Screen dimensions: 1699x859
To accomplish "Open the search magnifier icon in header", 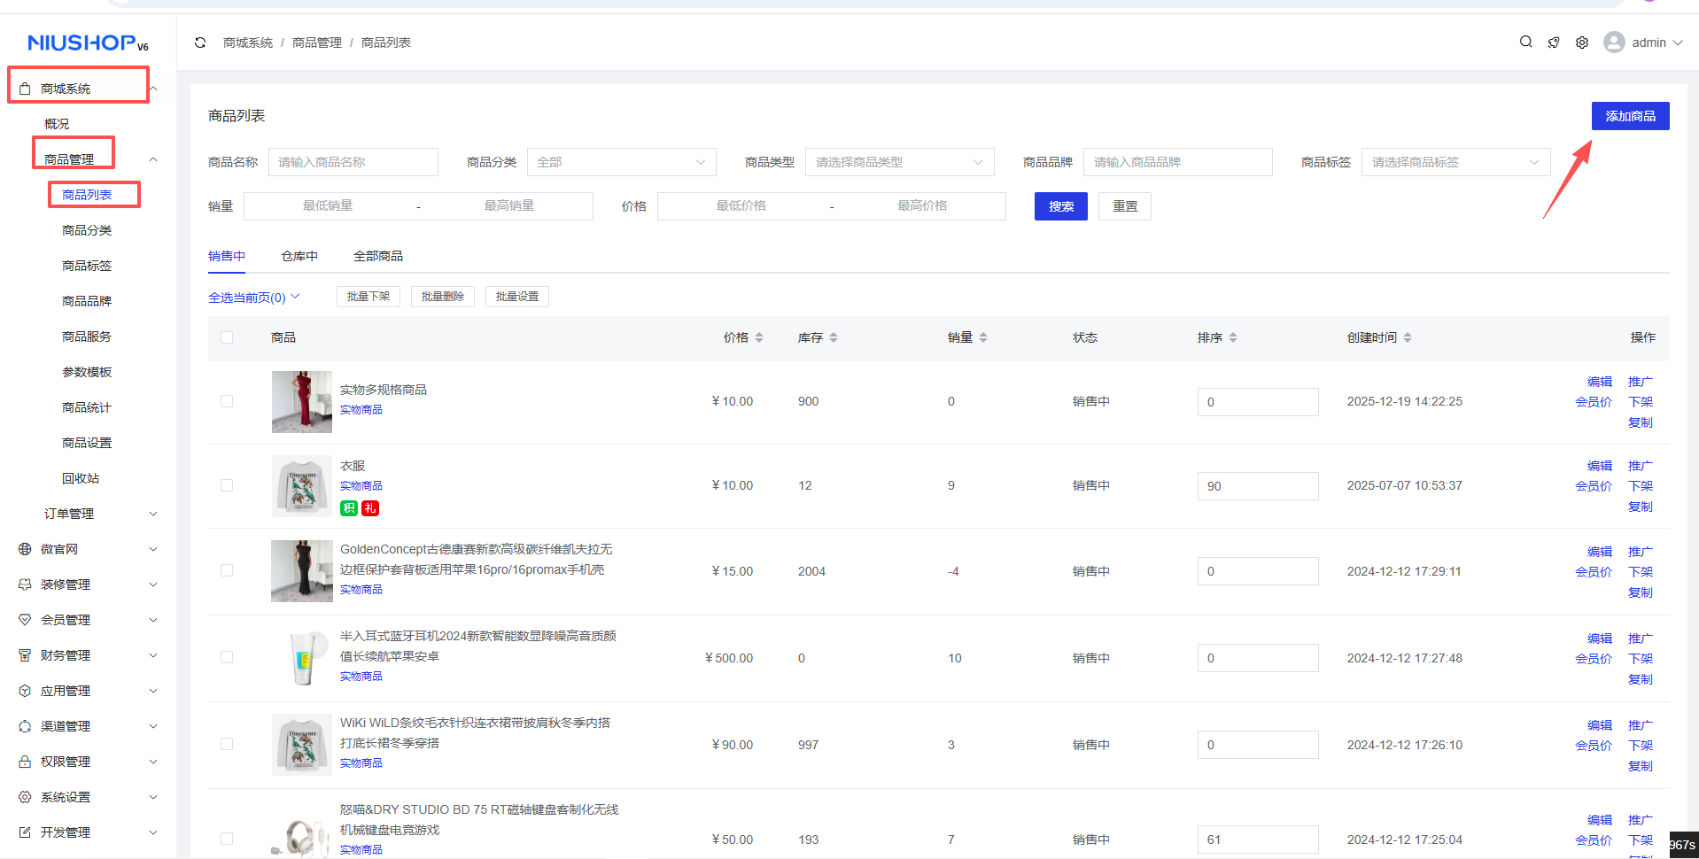I will click(x=1525, y=42).
